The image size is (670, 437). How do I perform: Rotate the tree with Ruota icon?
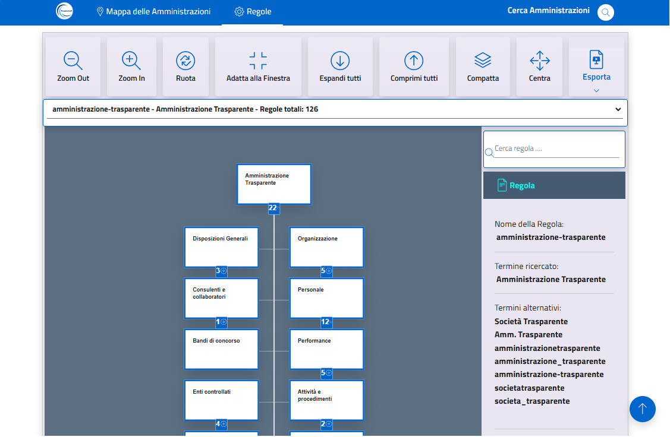pos(185,61)
